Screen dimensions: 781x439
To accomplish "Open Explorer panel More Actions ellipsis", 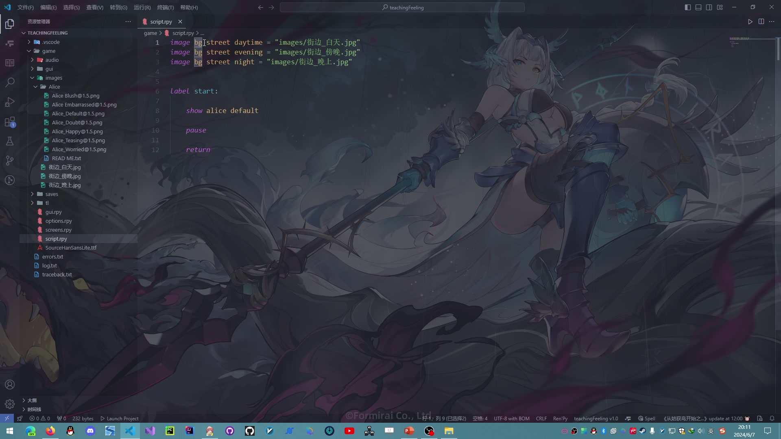I will point(128,22).
